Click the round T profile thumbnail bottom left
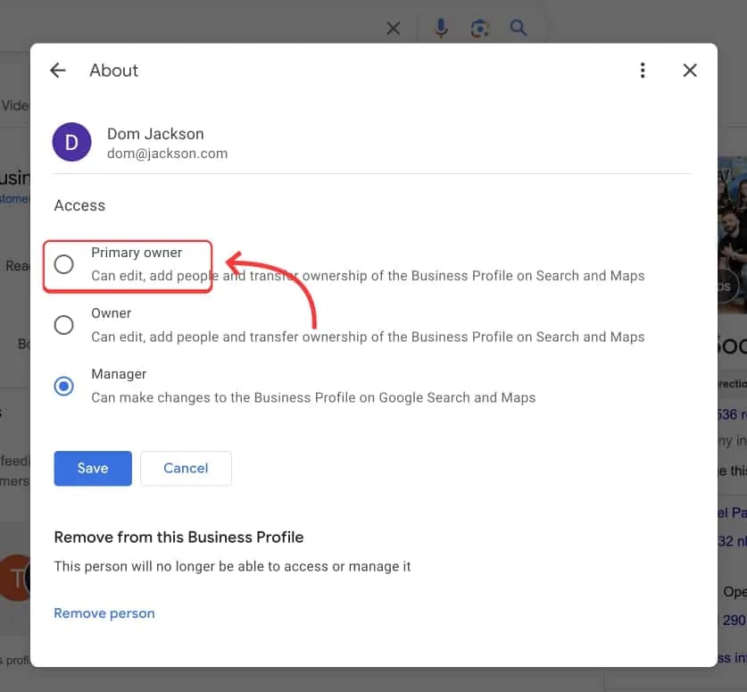747x692 pixels. click(x=14, y=579)
